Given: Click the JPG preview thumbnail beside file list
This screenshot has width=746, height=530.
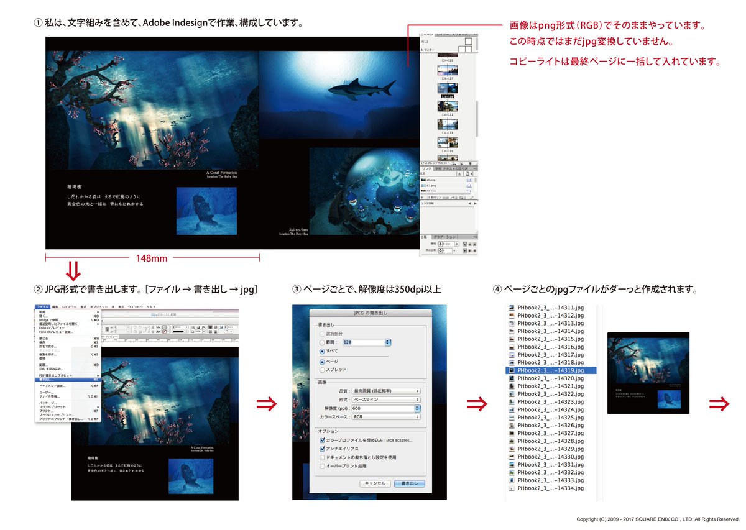Looking at the screenshot, I should click(648, 373).
